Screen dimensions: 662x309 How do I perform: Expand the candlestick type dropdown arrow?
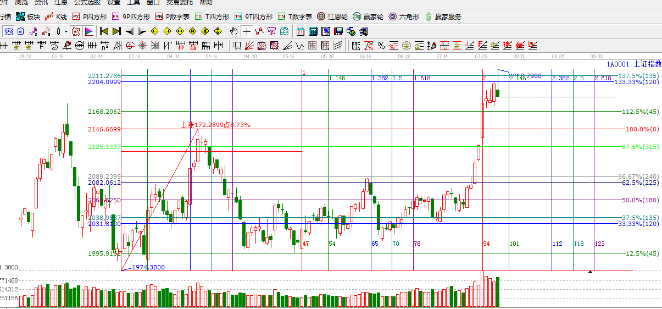[66, 31]
